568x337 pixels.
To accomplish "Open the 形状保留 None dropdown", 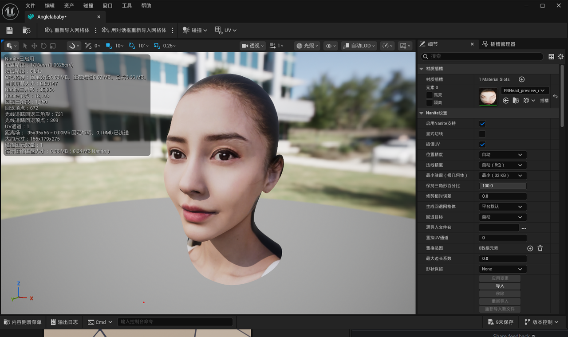I will tap(503, 269).
